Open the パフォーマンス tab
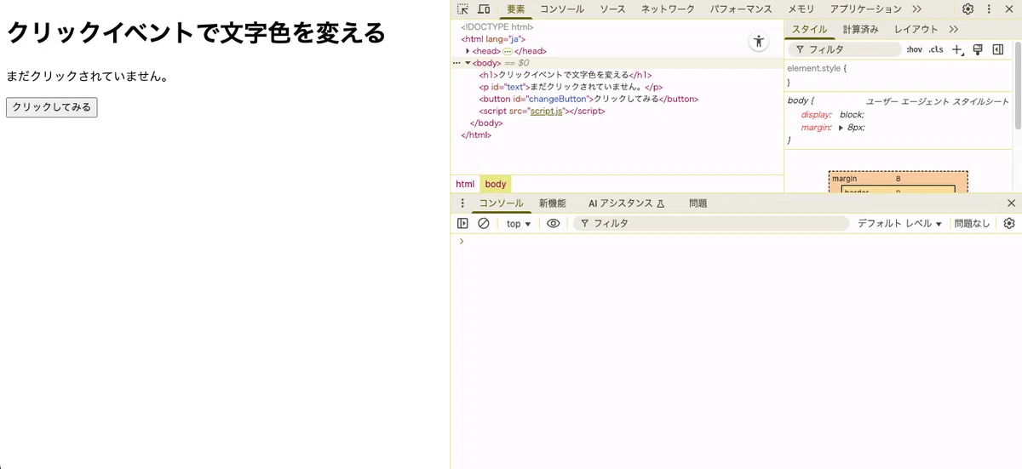The height and width of the screenshot is (469, 1022). [x=739, y=9]
